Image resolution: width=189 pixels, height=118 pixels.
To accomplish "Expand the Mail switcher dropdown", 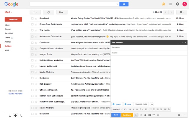I will [8, 12].
